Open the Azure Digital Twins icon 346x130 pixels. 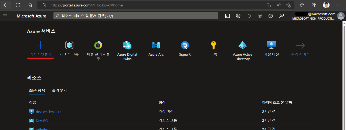(127, 45)
